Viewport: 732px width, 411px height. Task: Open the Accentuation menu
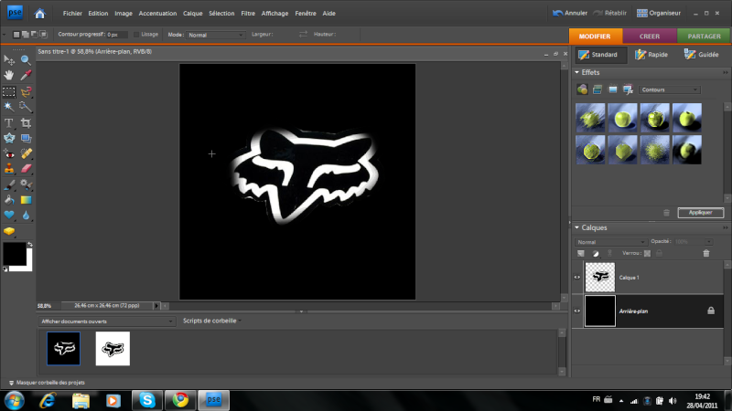(157, 14)
